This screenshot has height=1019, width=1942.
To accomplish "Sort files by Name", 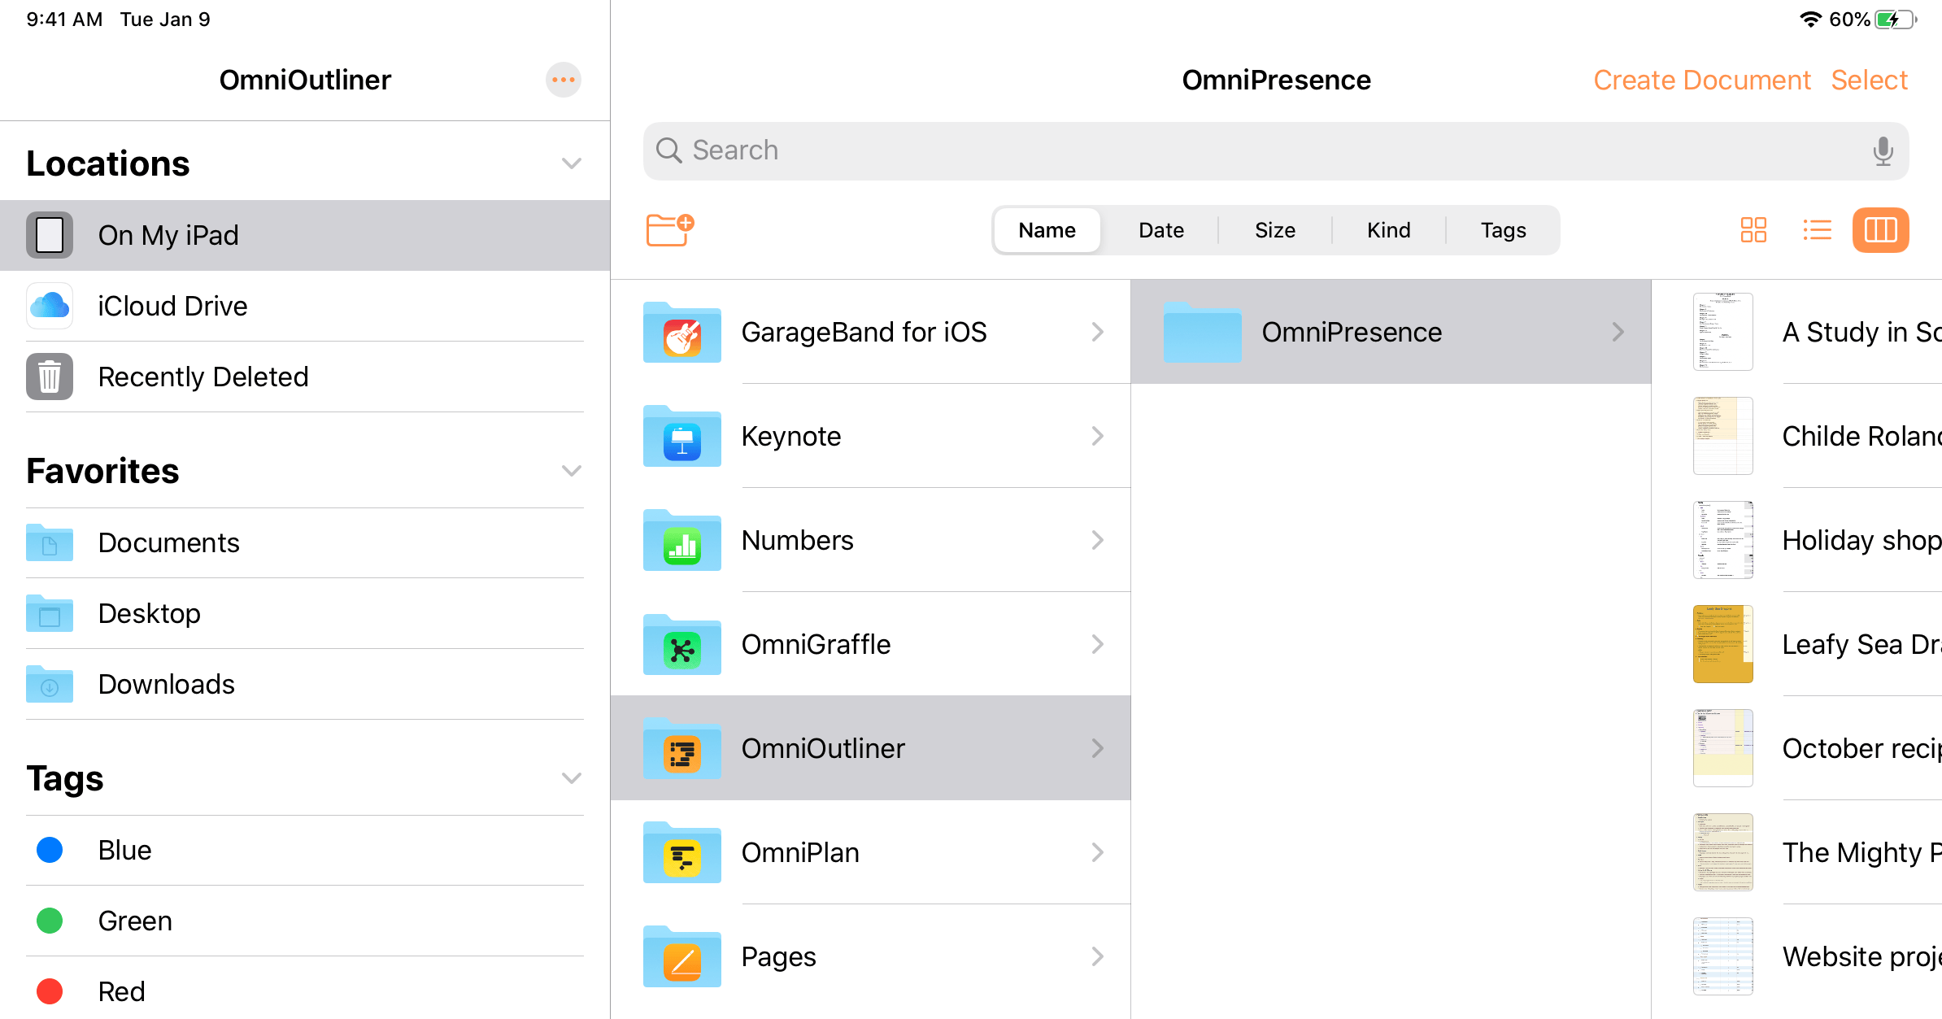I will 1047,230.
